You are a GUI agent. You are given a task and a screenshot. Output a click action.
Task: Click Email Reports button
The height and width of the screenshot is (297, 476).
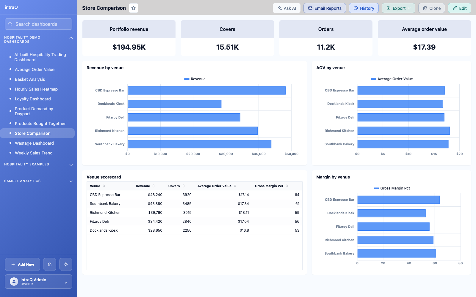[325, 8]
